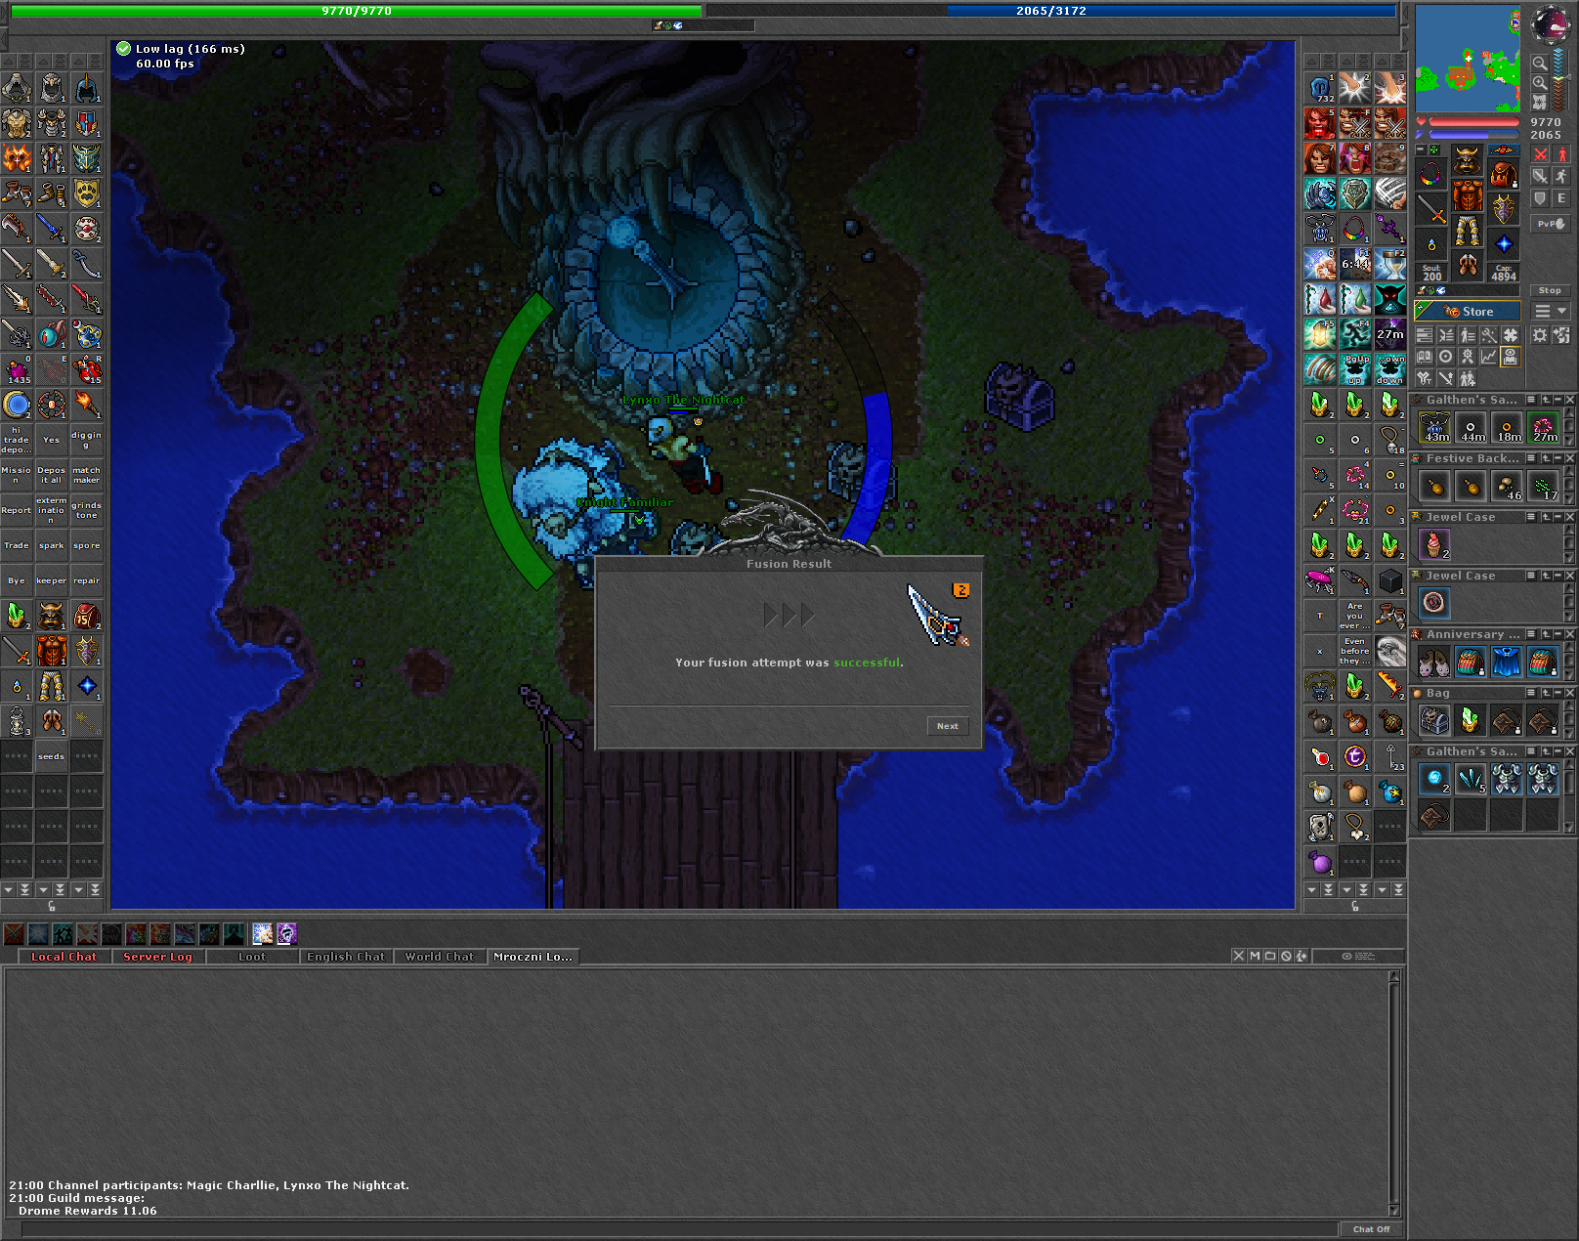1579x1241 pixels.
Task: Minimize the Festive Backpack container
Action: tap(1558, 458)
